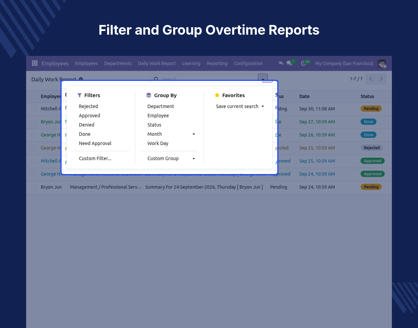
Task: Open the Custom Group dropdown
Action: pos(171,158)
